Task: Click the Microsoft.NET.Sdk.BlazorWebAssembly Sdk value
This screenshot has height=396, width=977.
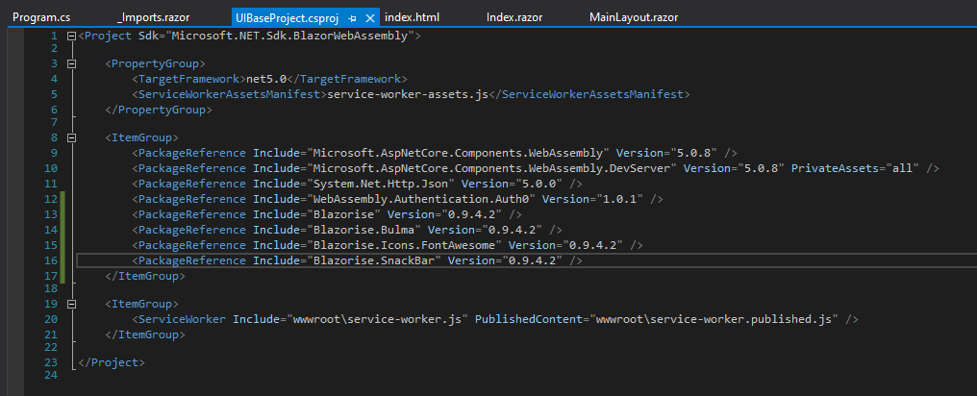Action: pos(289,37)
